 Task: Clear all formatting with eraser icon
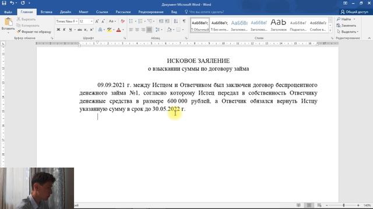[122, 21]
